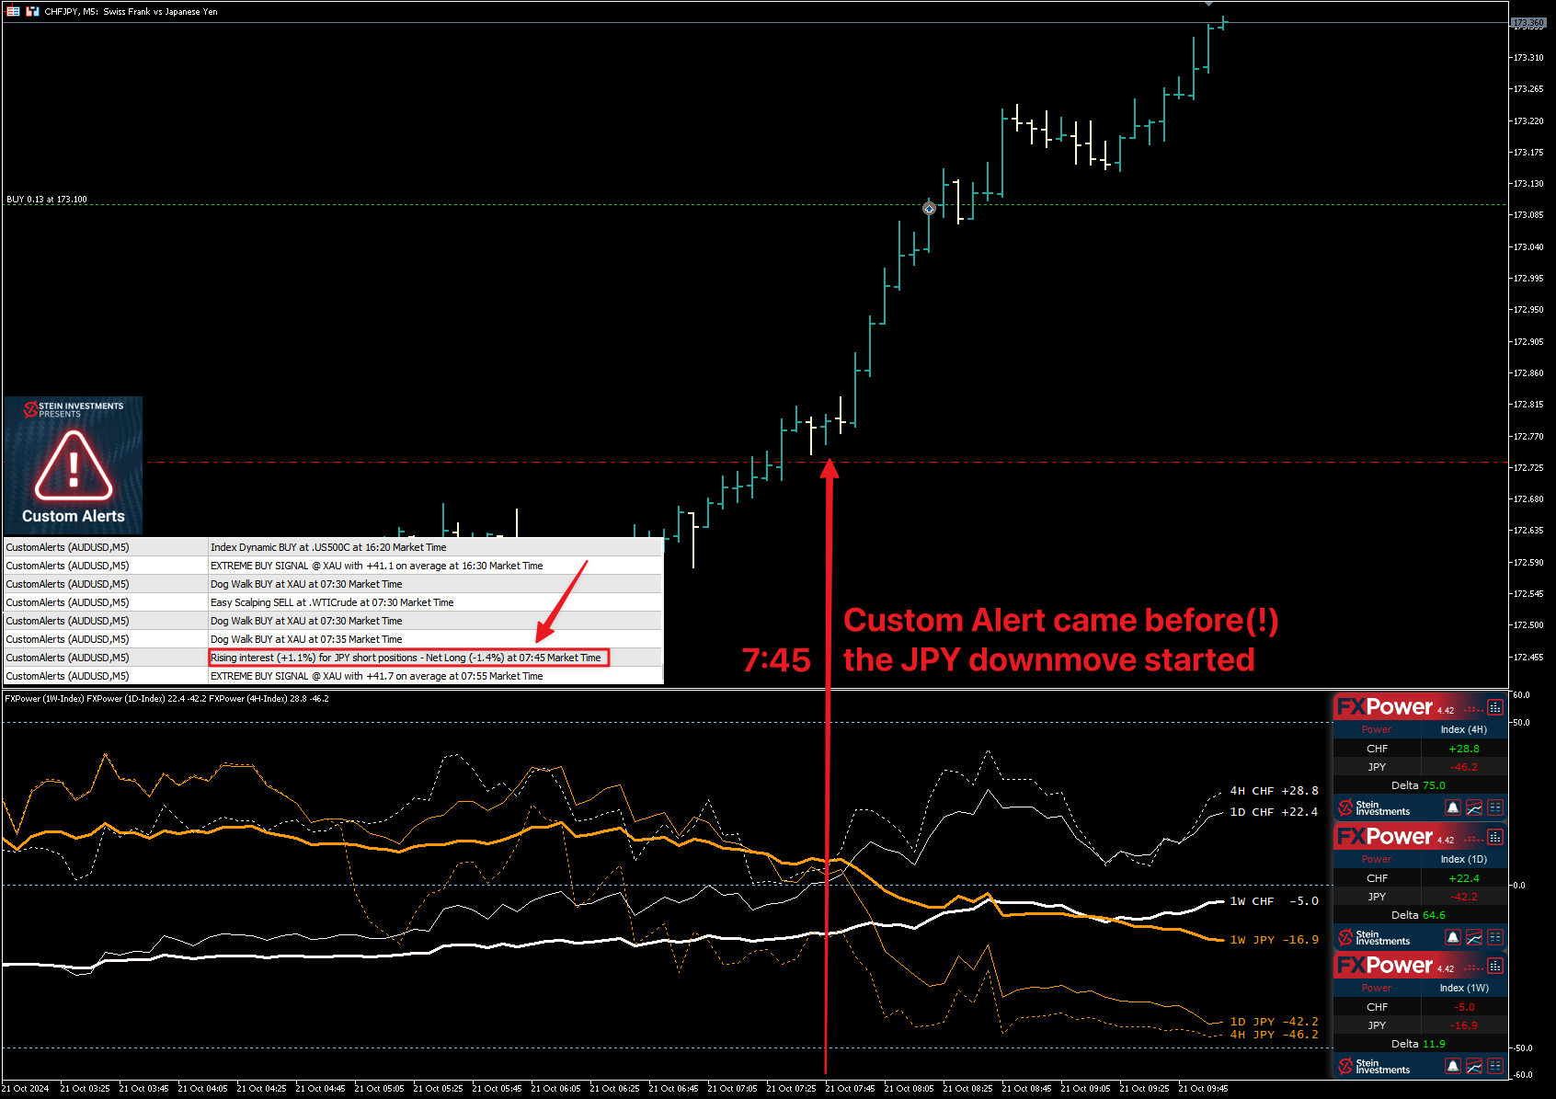Open alerts bell in the 1D FXPower panel
Image resolution: width=1556 pixels, height=1099 pixels.
point(1453,937)
